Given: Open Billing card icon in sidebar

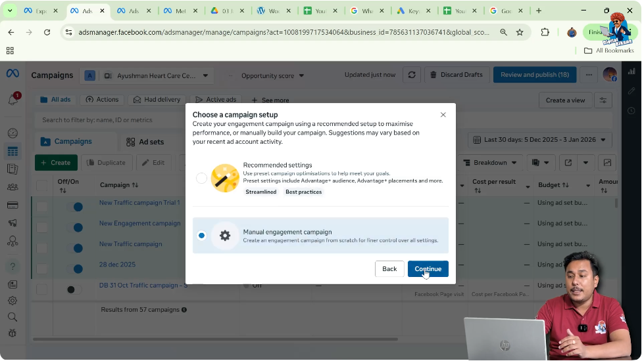Looking at the screenshot, I should (12, 205).
